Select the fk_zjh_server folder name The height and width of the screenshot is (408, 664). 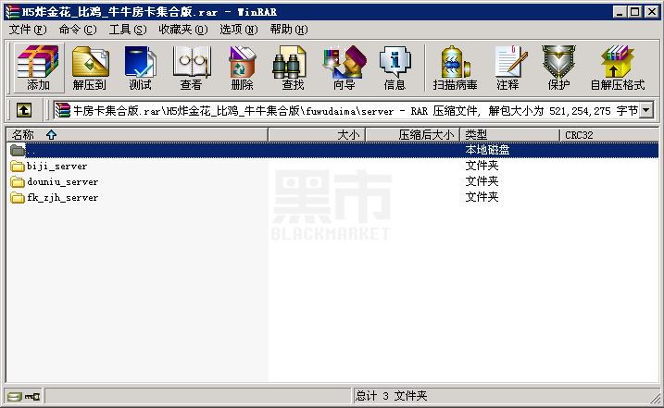coord(63,198)
